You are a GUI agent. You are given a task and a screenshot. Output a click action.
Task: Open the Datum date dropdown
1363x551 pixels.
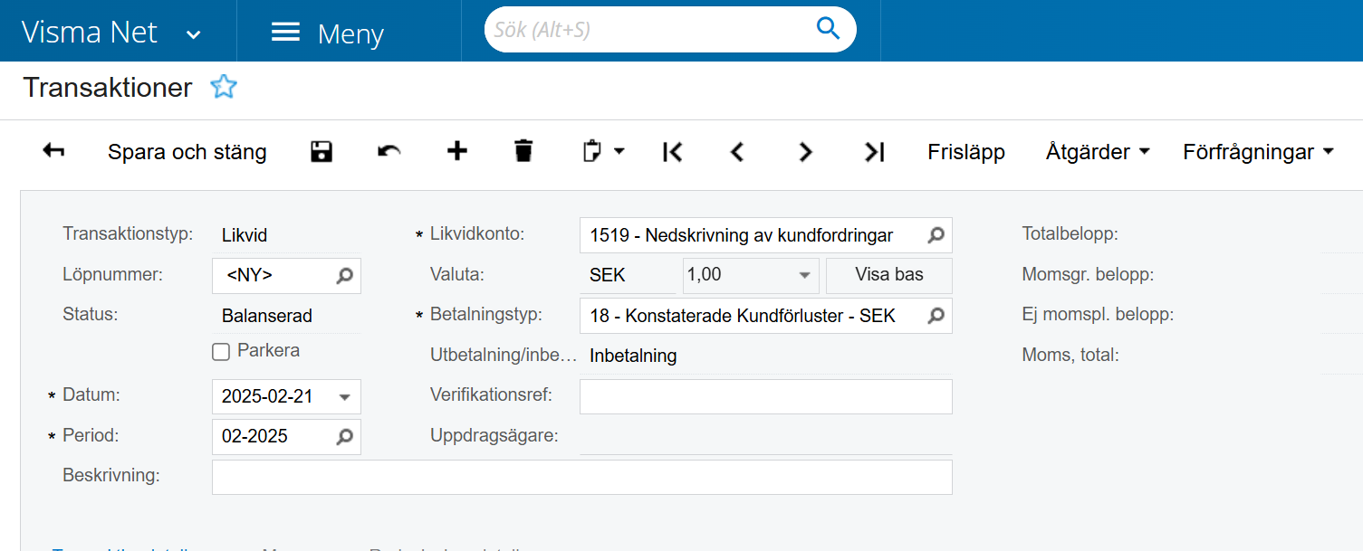344,397
